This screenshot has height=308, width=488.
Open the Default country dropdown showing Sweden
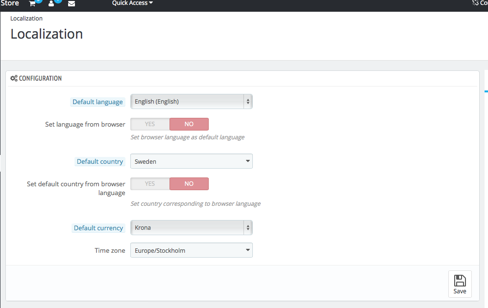[192, 161]
